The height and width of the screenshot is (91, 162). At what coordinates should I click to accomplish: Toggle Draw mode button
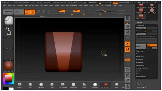(x=33, y=12)
